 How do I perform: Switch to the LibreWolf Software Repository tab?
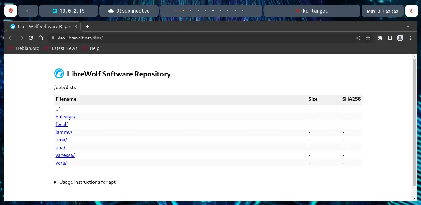point(43,27)
